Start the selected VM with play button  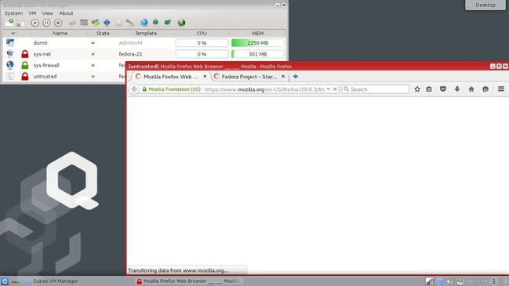tap(35, 23)
